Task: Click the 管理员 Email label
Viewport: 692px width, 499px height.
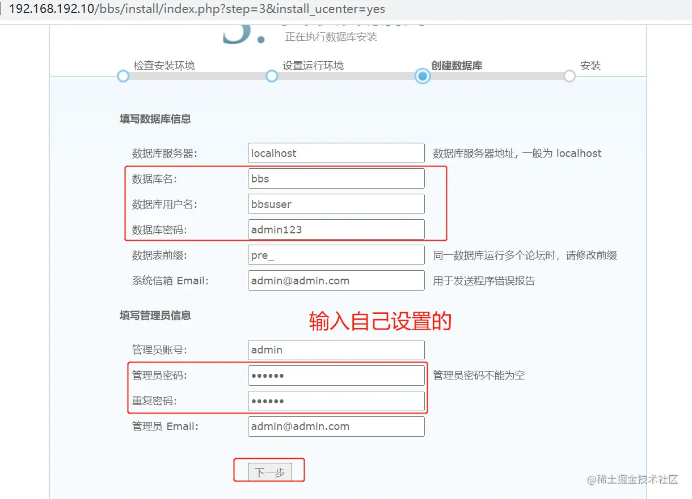Action: (165, 427)
